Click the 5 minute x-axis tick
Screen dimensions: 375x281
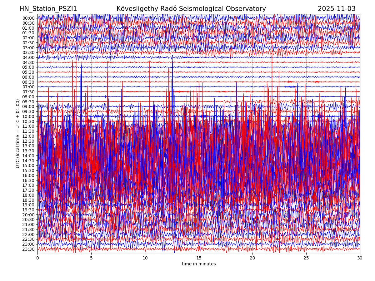tap(91, 258)
